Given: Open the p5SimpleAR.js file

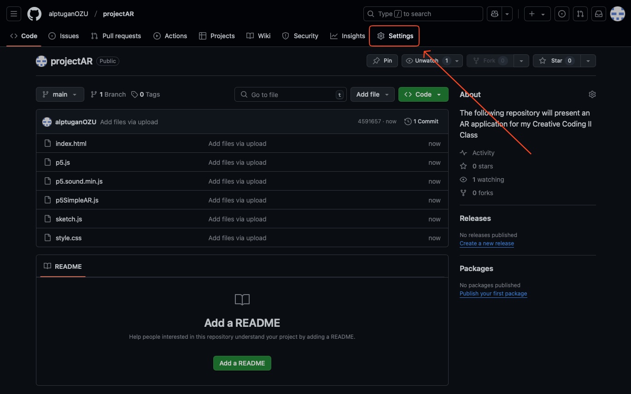Looking at the screenshot, I should click(x=77, y=200).
